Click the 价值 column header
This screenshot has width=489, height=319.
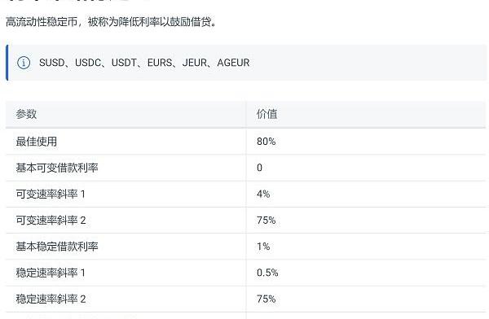tap(267, 114)
